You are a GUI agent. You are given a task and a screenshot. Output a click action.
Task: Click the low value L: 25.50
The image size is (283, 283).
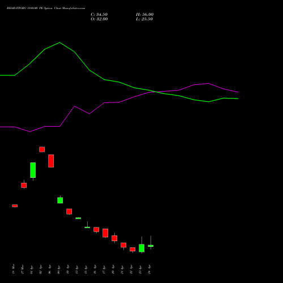144,19
